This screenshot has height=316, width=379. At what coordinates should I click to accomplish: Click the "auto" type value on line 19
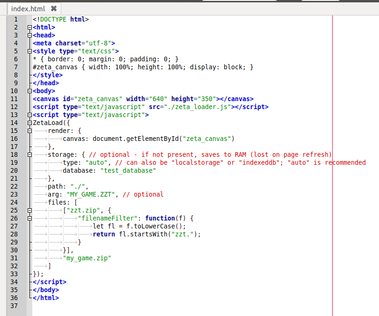click(x=96, y=162)
